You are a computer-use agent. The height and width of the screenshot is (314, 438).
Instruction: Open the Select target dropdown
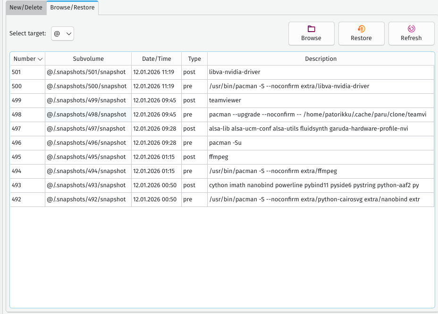pyautogui.click(x=62, y=33)
